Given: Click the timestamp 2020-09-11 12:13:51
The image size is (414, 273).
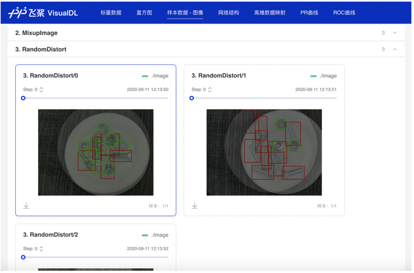Looking at the screenshot, I should click(x=316, y=89).
